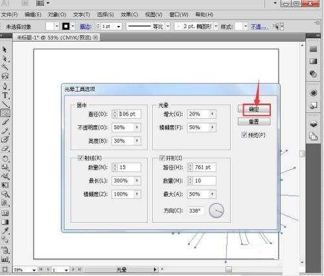Click the 直径(D) diameter input field
324x276 pixels.
pos(130,114)
